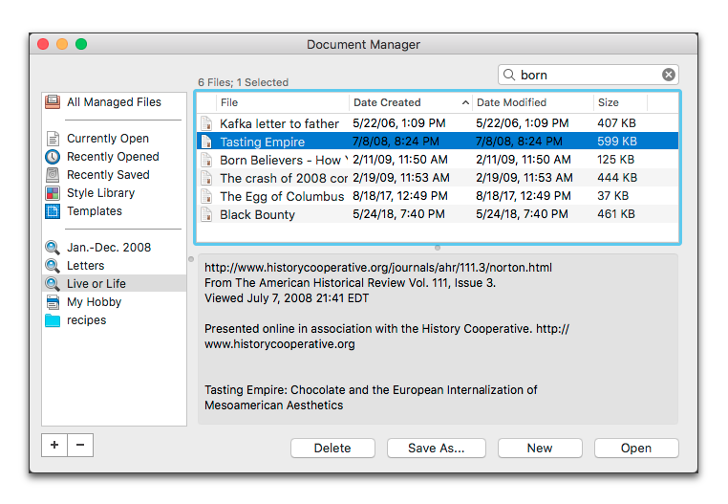Click the Live or Life search icon
Screen dimensions: 728x504
pyautogui.click(x=53, y=284)
